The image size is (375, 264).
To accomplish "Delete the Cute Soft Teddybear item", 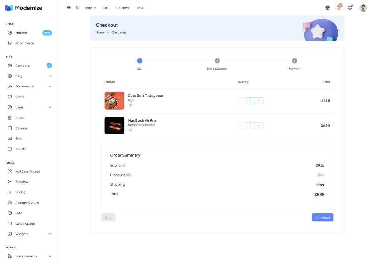I will [x=131, y=105].
